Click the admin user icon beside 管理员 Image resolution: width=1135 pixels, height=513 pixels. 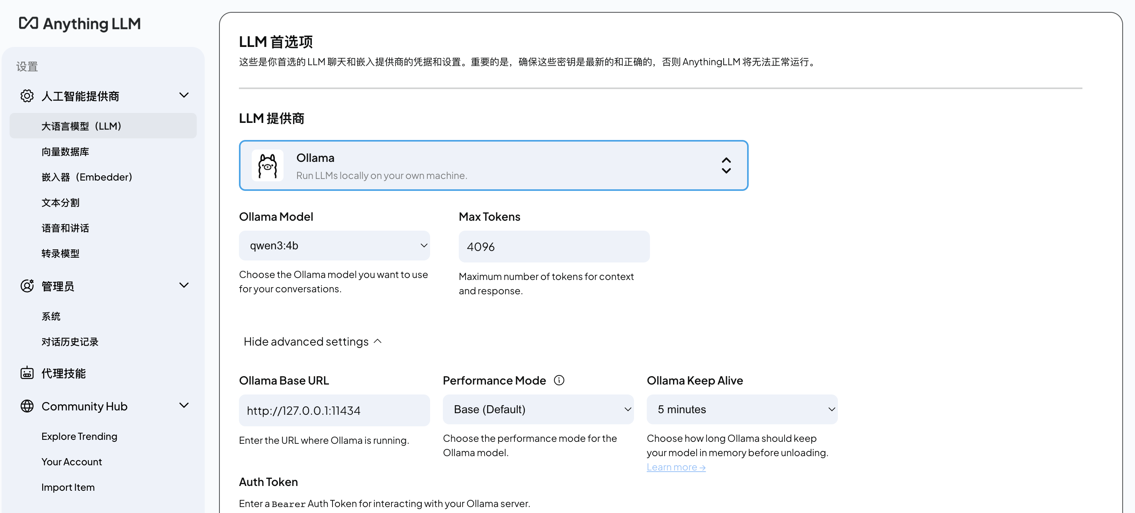(27, 286)
